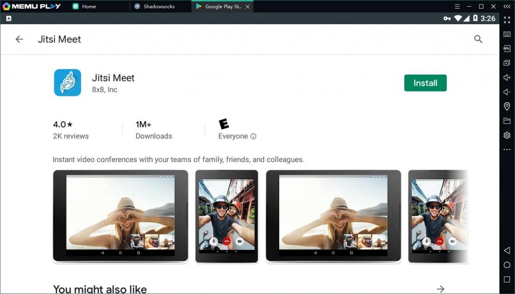The image size is (515, 294).
Task: Open the multi-window manager icon
Action: (507, 63)
